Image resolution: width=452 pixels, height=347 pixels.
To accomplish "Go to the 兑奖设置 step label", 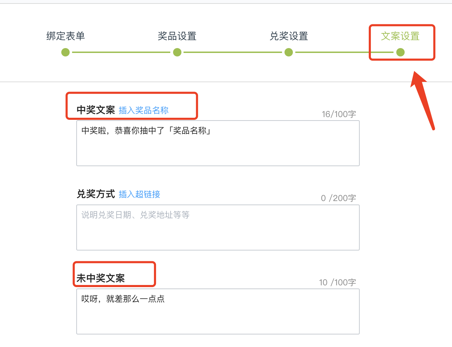I will [289, 36].
